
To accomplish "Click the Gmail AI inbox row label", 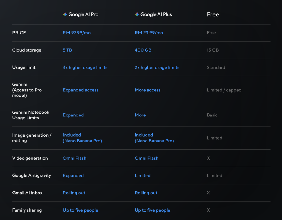I will [x=27, y=193].
